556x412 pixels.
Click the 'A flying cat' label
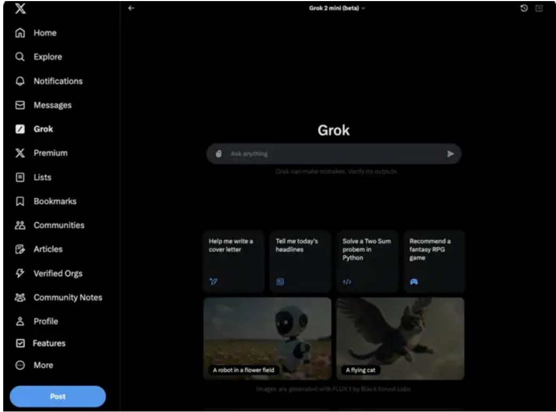click(x=361, y=370)
